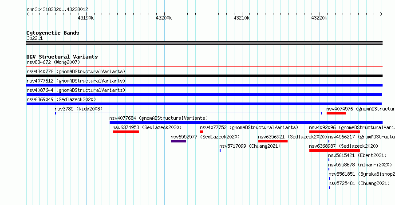The image size is (395, 205).
Task: Open variant label nsv834672 (Wong2007)
Action: (53, 62)
